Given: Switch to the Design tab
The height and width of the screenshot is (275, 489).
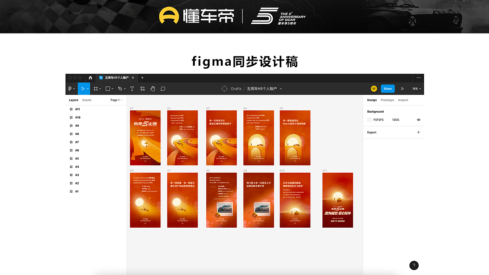Looking at the screenshot, I should coord(372,100).
